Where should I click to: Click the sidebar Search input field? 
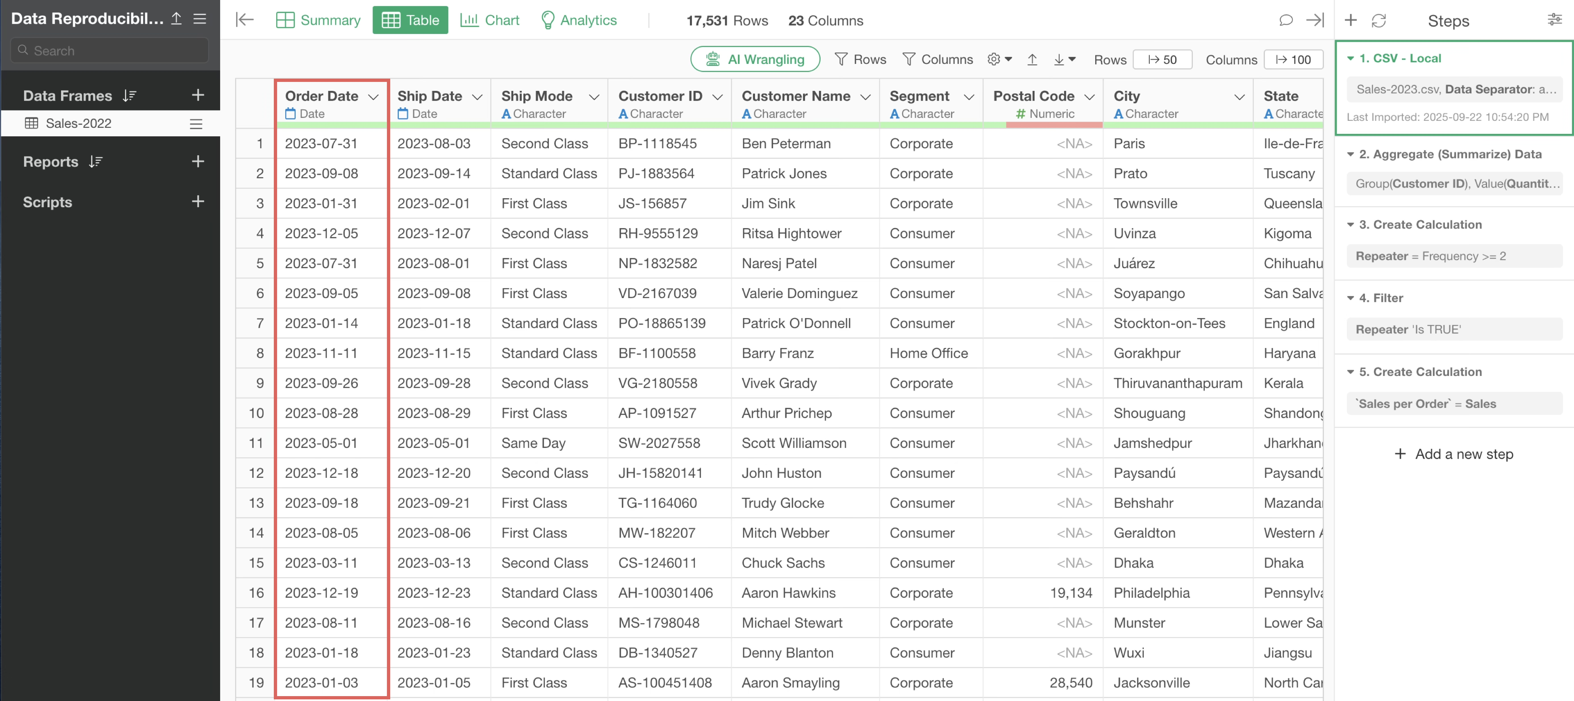pyautogui.click(x=110, y=51)
